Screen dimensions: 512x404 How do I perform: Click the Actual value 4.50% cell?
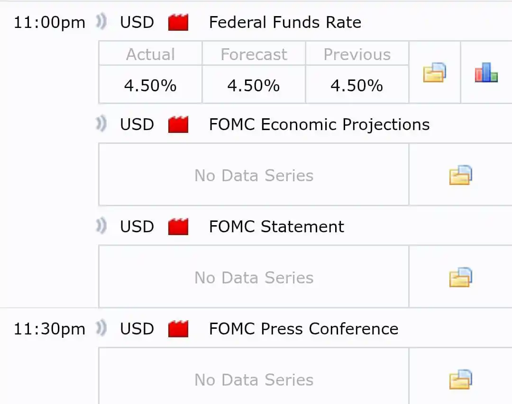click(x=150, y=85)
